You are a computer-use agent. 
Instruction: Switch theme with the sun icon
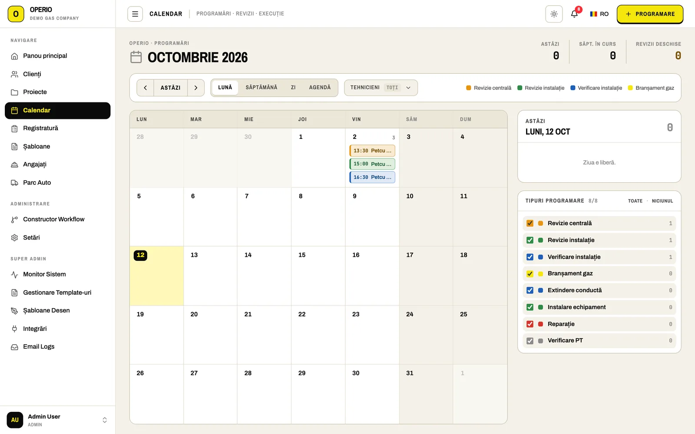point(554,14)
